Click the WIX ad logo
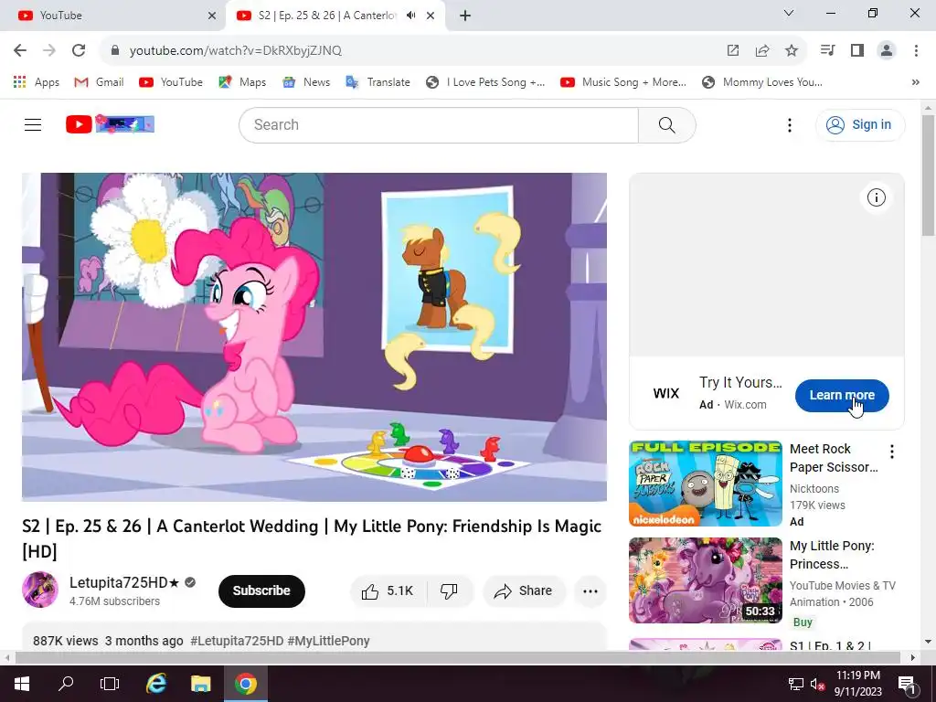Image resolution: width=936 pixels, height=702 pixels. click(x=666, y=393)
